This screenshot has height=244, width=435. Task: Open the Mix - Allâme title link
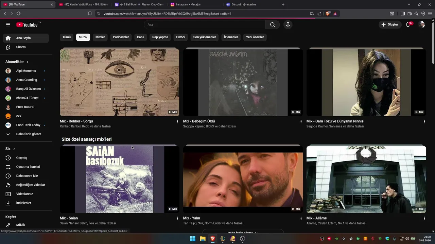(x=316, y=218)
